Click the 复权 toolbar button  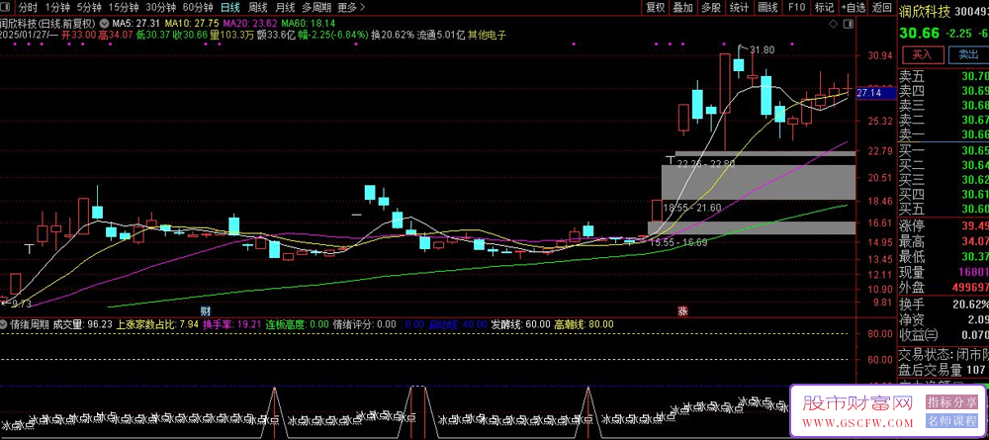point(656,8)
